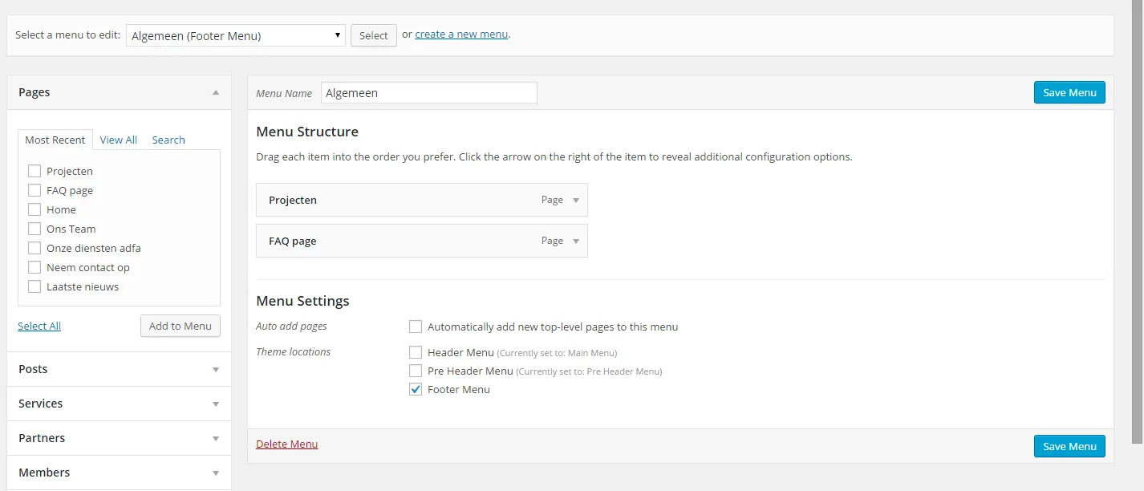Enable Header Menu theme location
This screenshot has width=1144, height=491.
pyautogui.click(x=416, y=352)
